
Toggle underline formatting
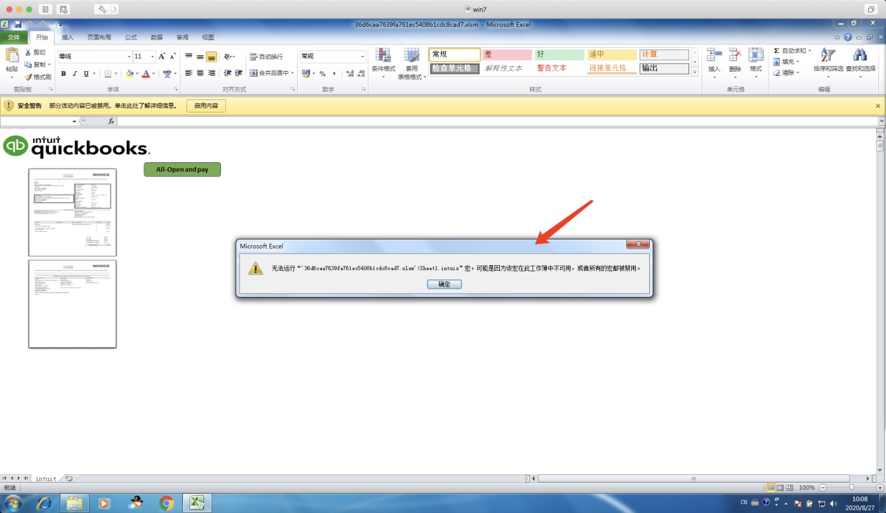point(86,74)
